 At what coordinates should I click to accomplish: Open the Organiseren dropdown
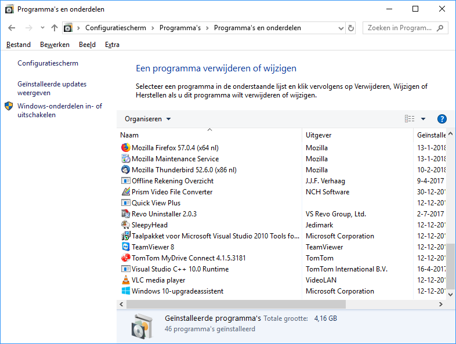coord(148,119)
